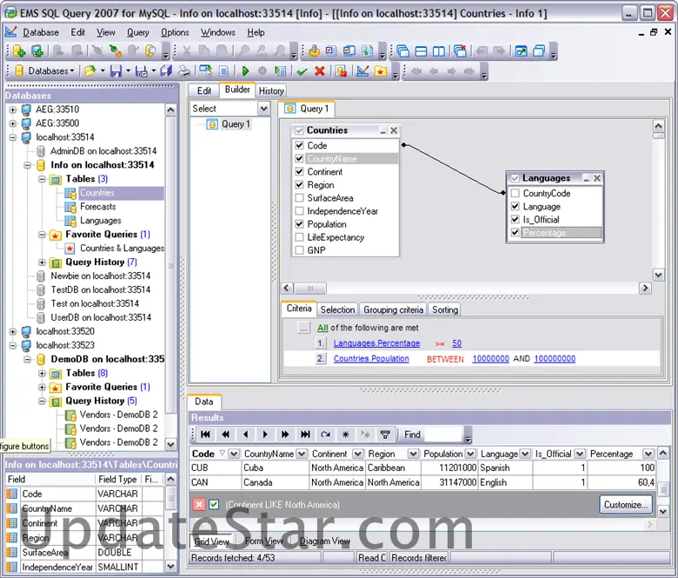Check the SurfaceArea field checkbox

pyautogui.click(x=299, y=198)
